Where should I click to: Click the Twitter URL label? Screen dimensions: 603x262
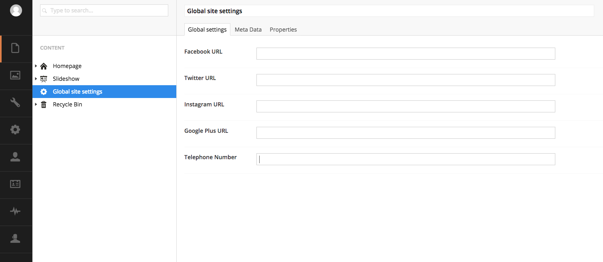pyautogui.click(x=200, y=78)
